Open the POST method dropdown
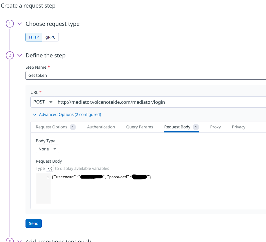Viewport: 266px width, 242px height. (x=43, y=102)
